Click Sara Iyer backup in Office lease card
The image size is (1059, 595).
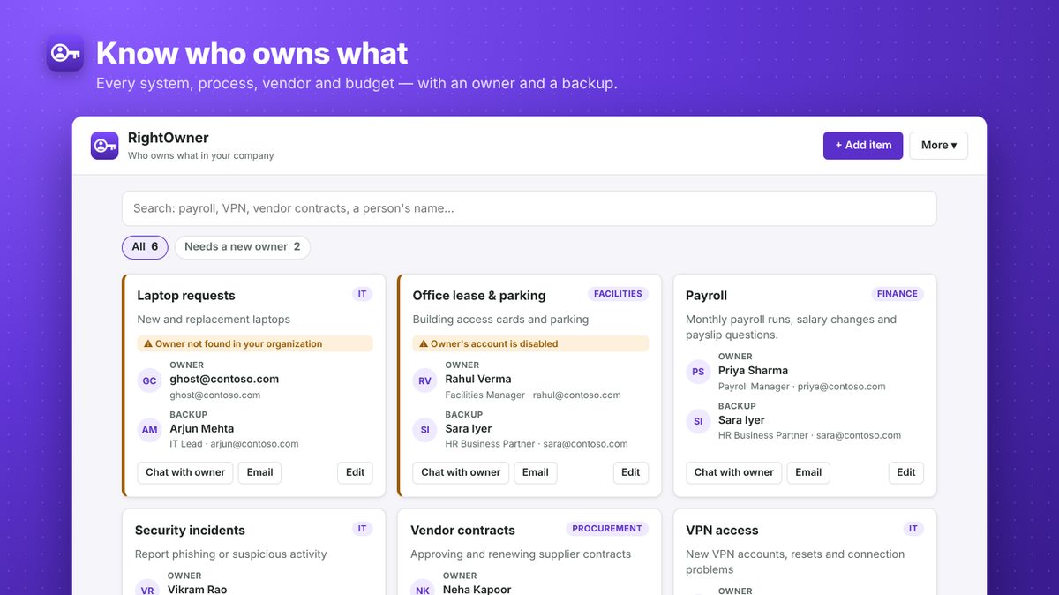(469, 429)
